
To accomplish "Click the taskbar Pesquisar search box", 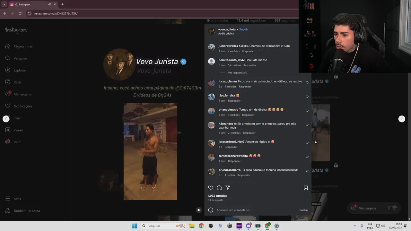I will pos(164,226).
